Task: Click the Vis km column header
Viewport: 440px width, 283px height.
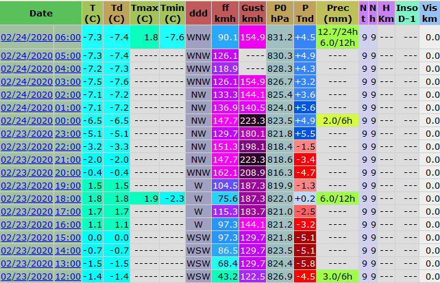Action: click(x=429, y=13)
